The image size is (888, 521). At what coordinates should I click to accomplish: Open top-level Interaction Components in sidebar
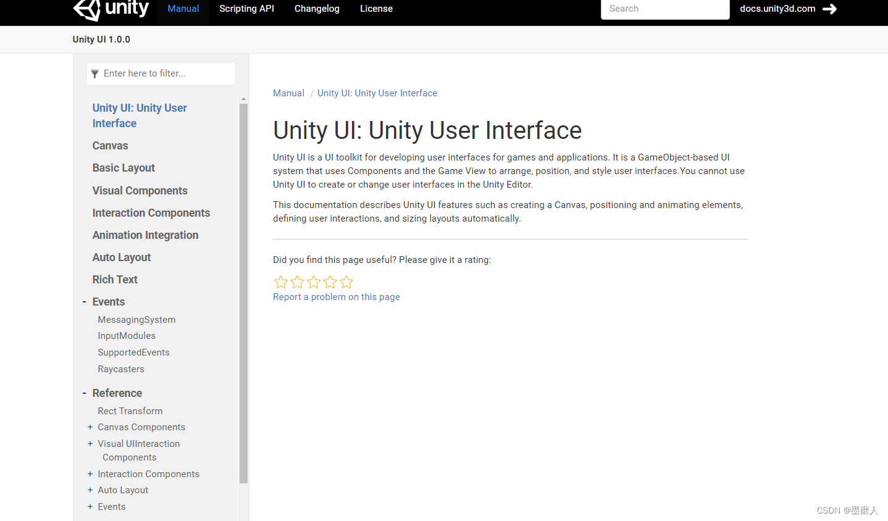point(151,213)
